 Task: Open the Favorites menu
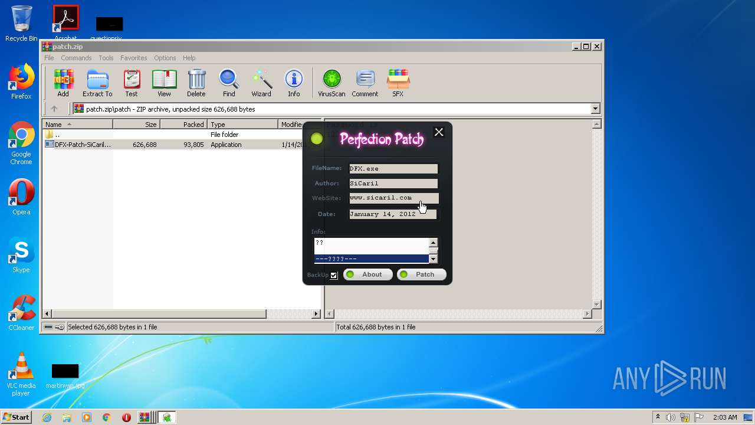pyautogui.click(x=134, y=58)
